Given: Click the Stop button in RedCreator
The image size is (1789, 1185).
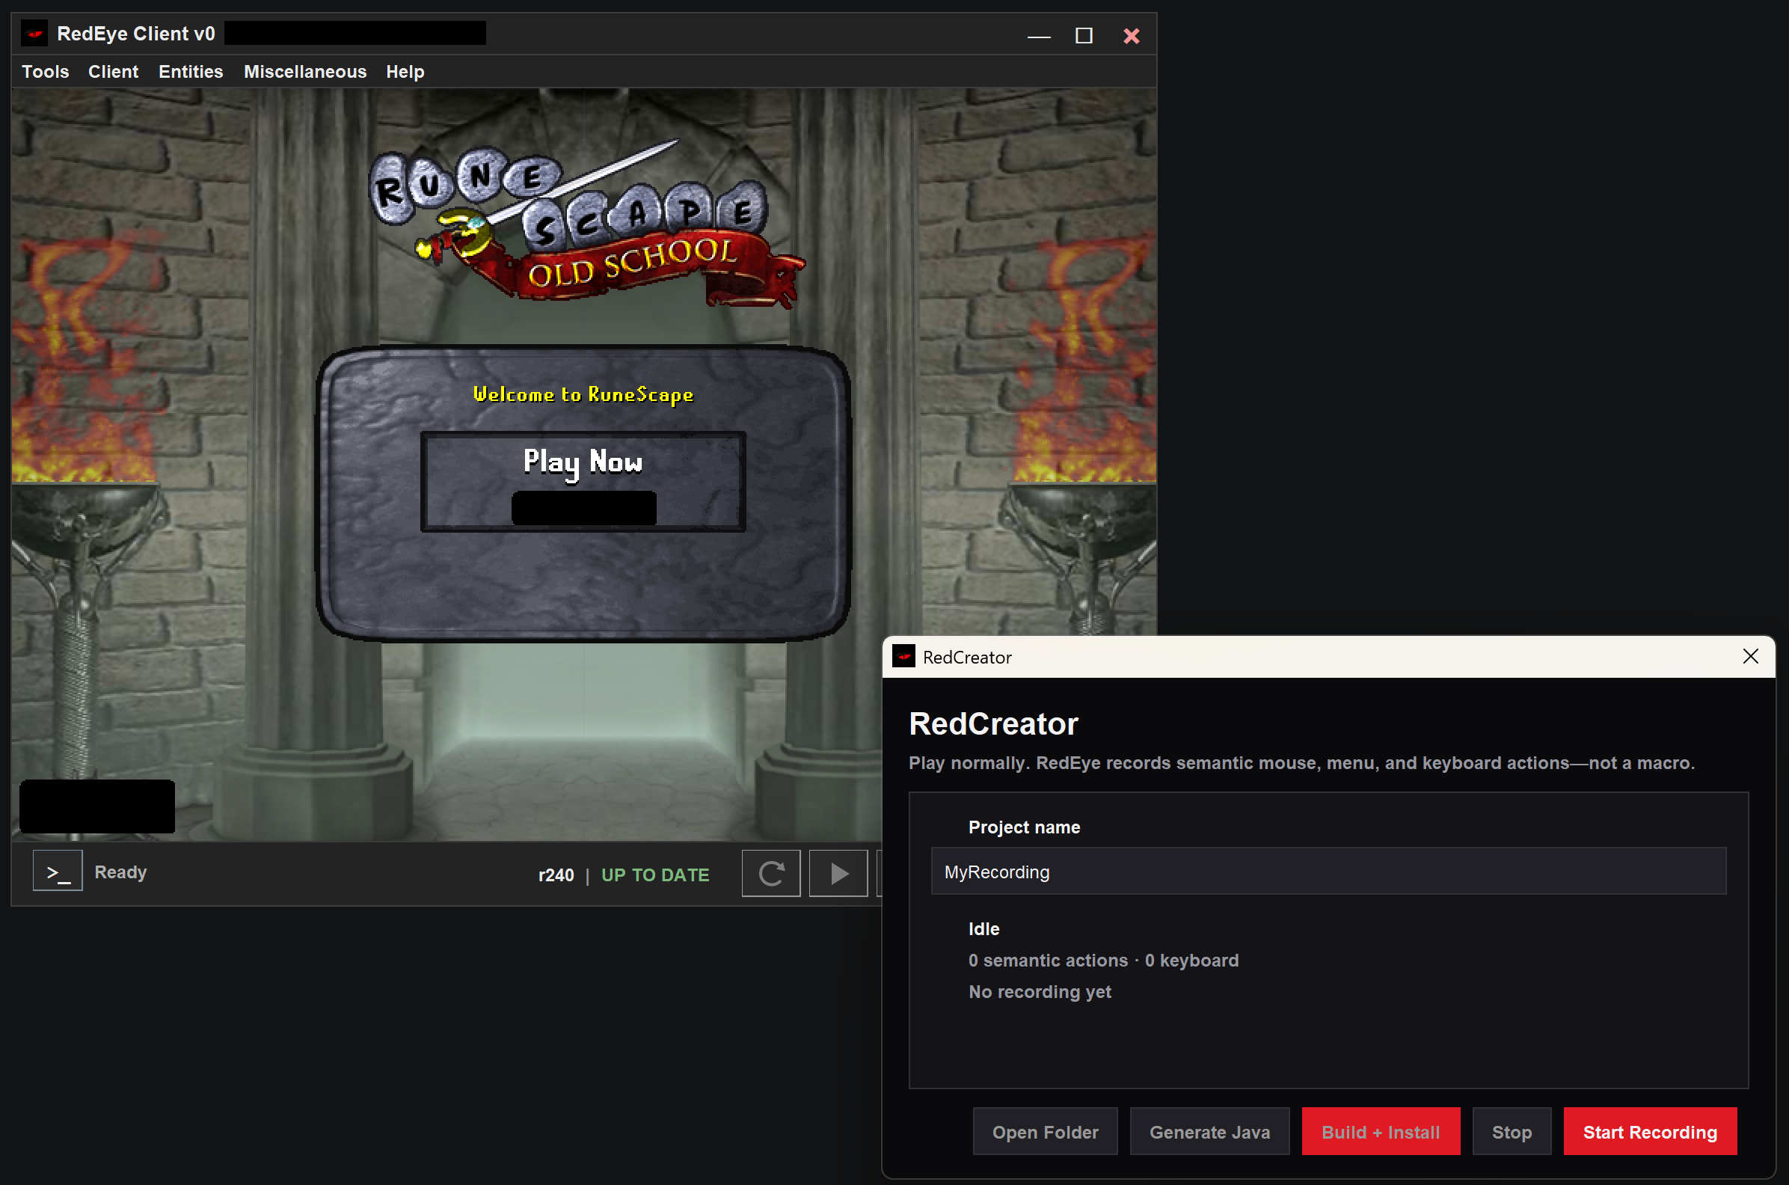Looking at the screenshot, I should [1512, 1131].
